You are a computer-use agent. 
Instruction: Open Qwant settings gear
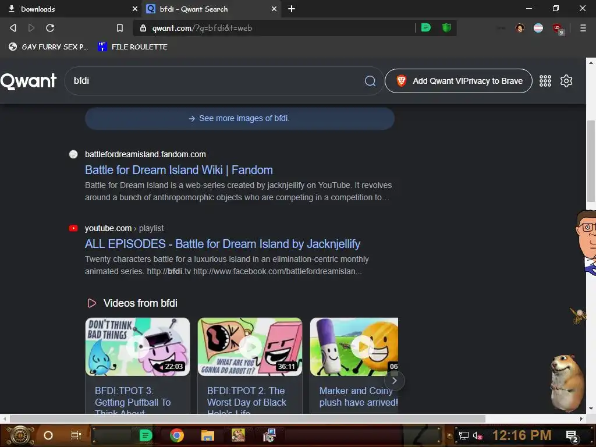pos(566,81)
